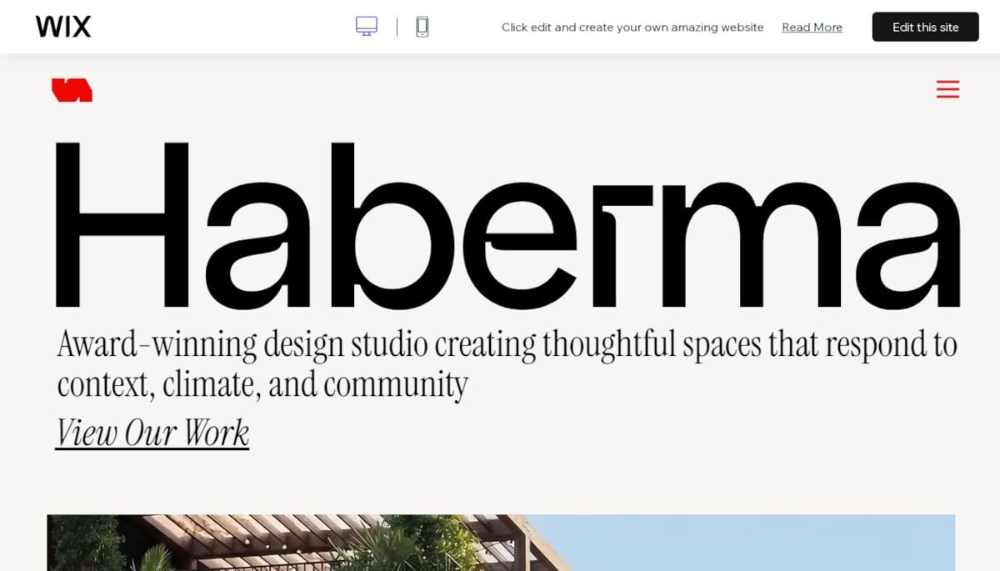Screen dimensions: 1000x571
Task: Click the WIX logo
Action: [x=63, y=27]
